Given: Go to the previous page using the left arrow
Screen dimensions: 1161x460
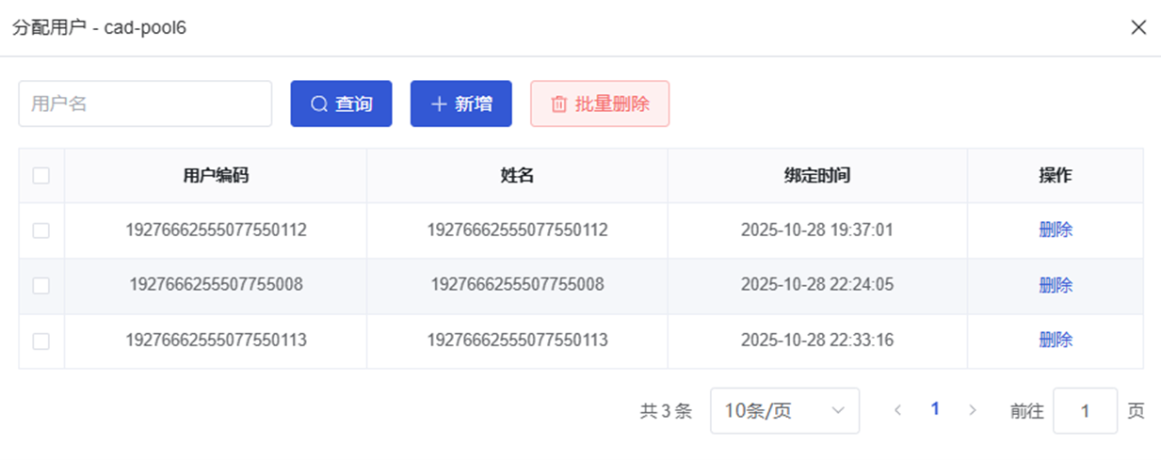Looking at the screenshot, I should point(898,410).
